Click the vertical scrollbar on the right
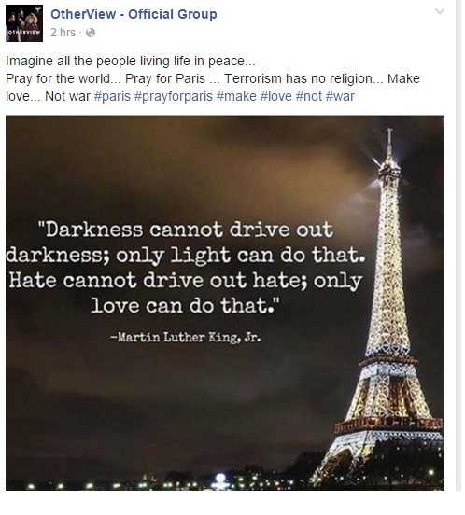The image size is (465, 515). (x=458, y=245)
